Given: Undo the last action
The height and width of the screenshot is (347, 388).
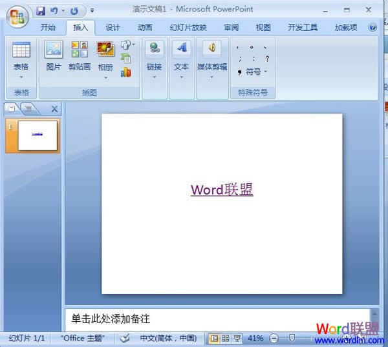Looking at the screenshot, I should point(54,11).
